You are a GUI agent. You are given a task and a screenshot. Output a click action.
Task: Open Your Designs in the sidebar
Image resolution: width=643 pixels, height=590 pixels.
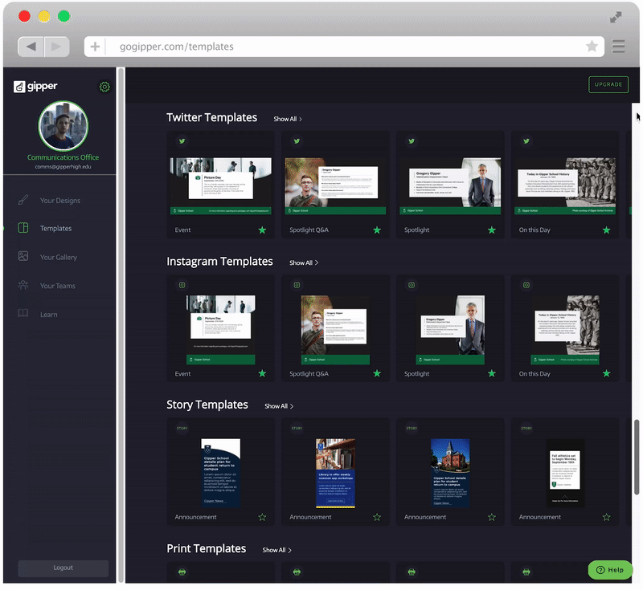point(60,201)
